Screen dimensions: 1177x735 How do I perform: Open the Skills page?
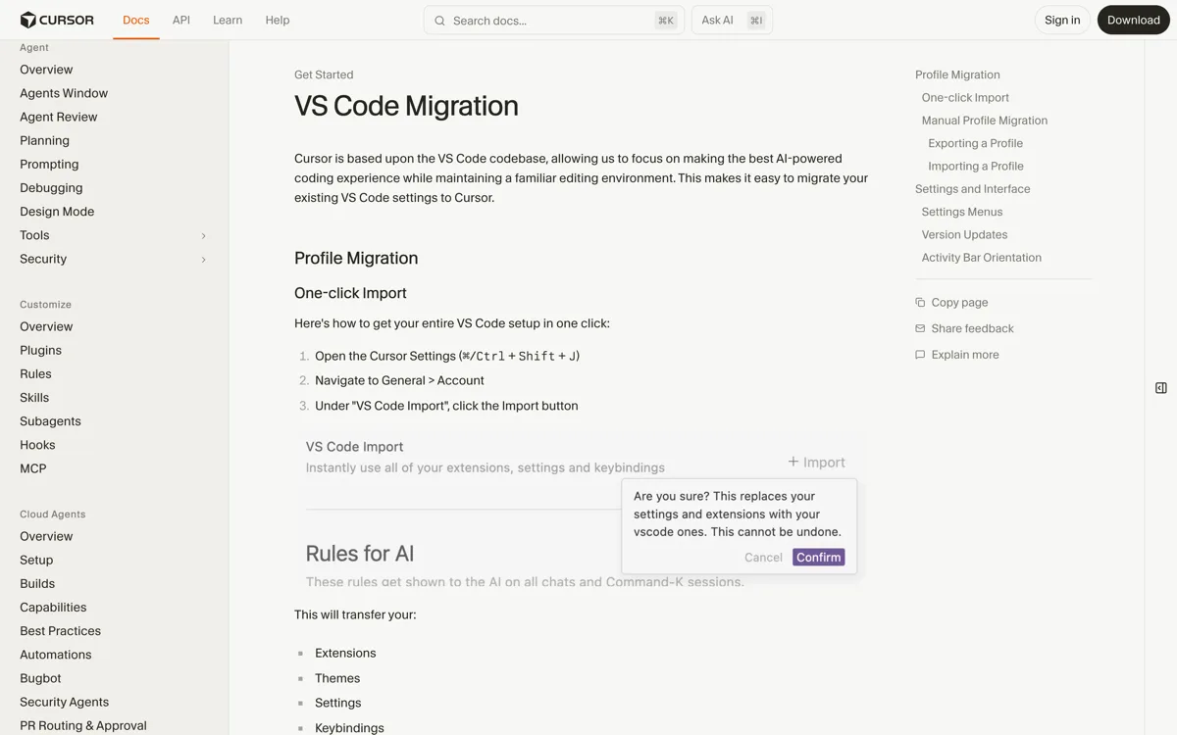click(34, 397)
